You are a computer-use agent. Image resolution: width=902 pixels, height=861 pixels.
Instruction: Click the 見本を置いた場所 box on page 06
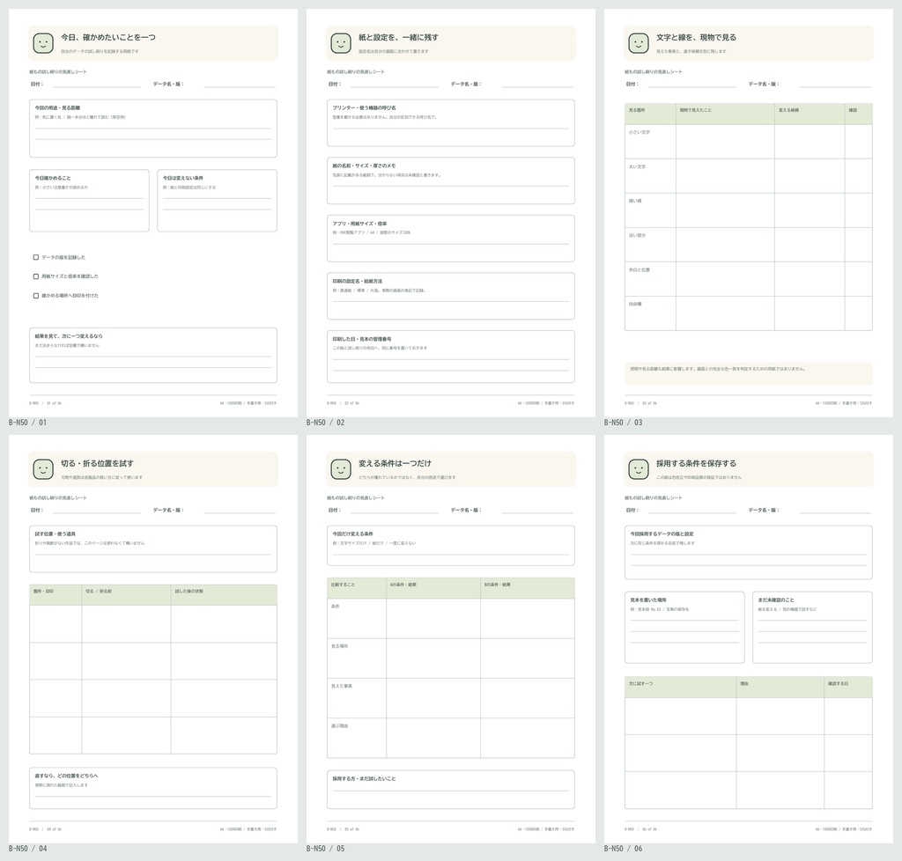tap(684, 627)
